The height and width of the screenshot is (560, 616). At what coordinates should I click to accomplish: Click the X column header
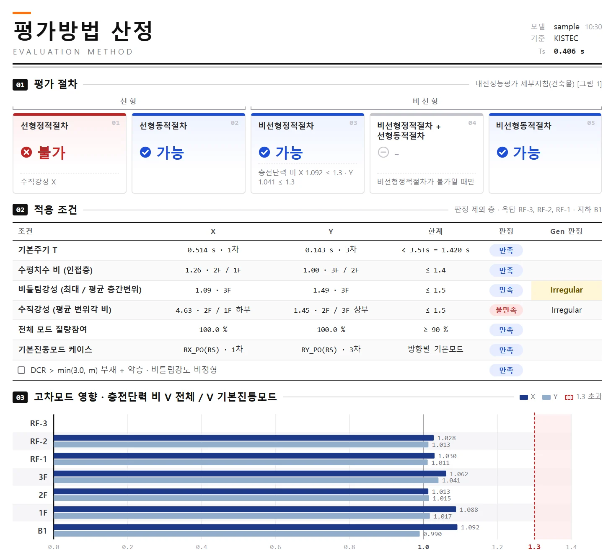pyautogui.click(x=213, y=231)
